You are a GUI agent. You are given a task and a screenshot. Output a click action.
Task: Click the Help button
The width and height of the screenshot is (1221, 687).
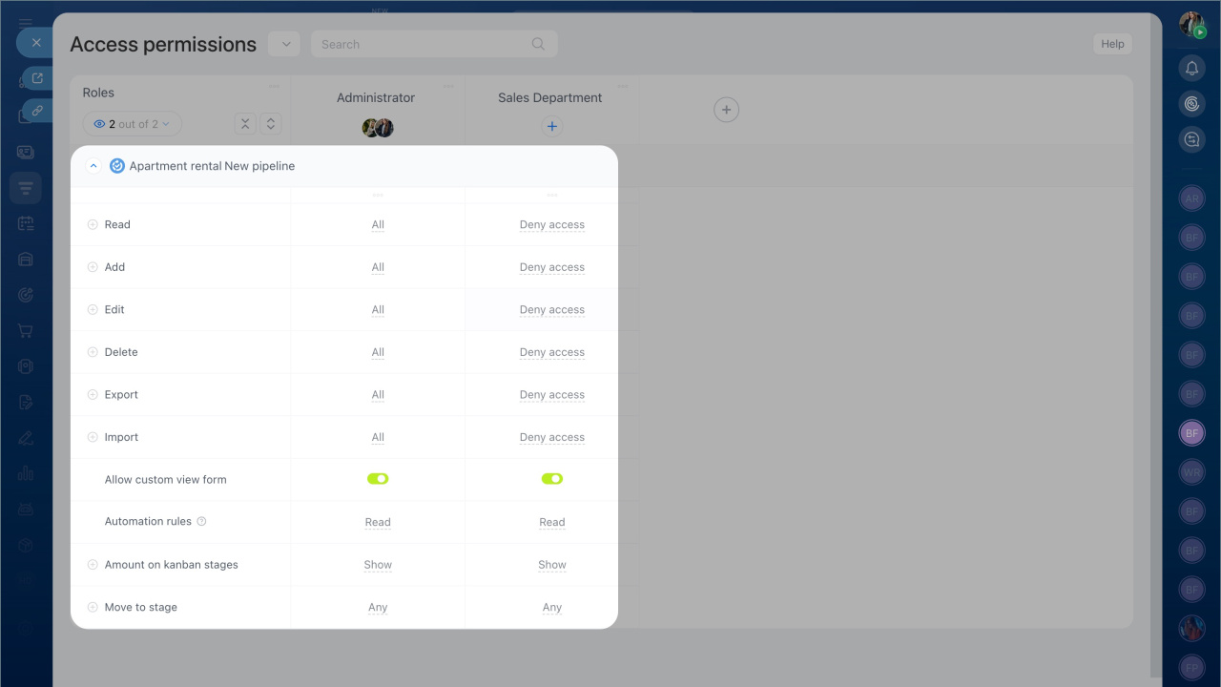tap(1112, 44)
